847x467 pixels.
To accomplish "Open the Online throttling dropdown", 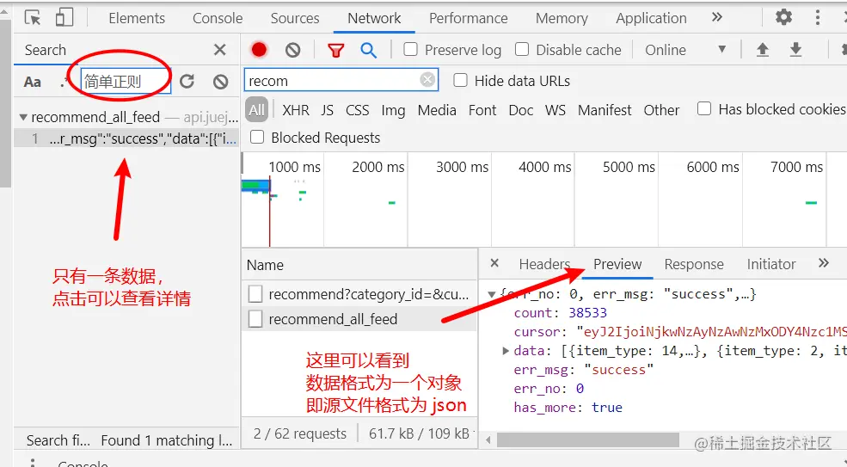I will [685, 50].
